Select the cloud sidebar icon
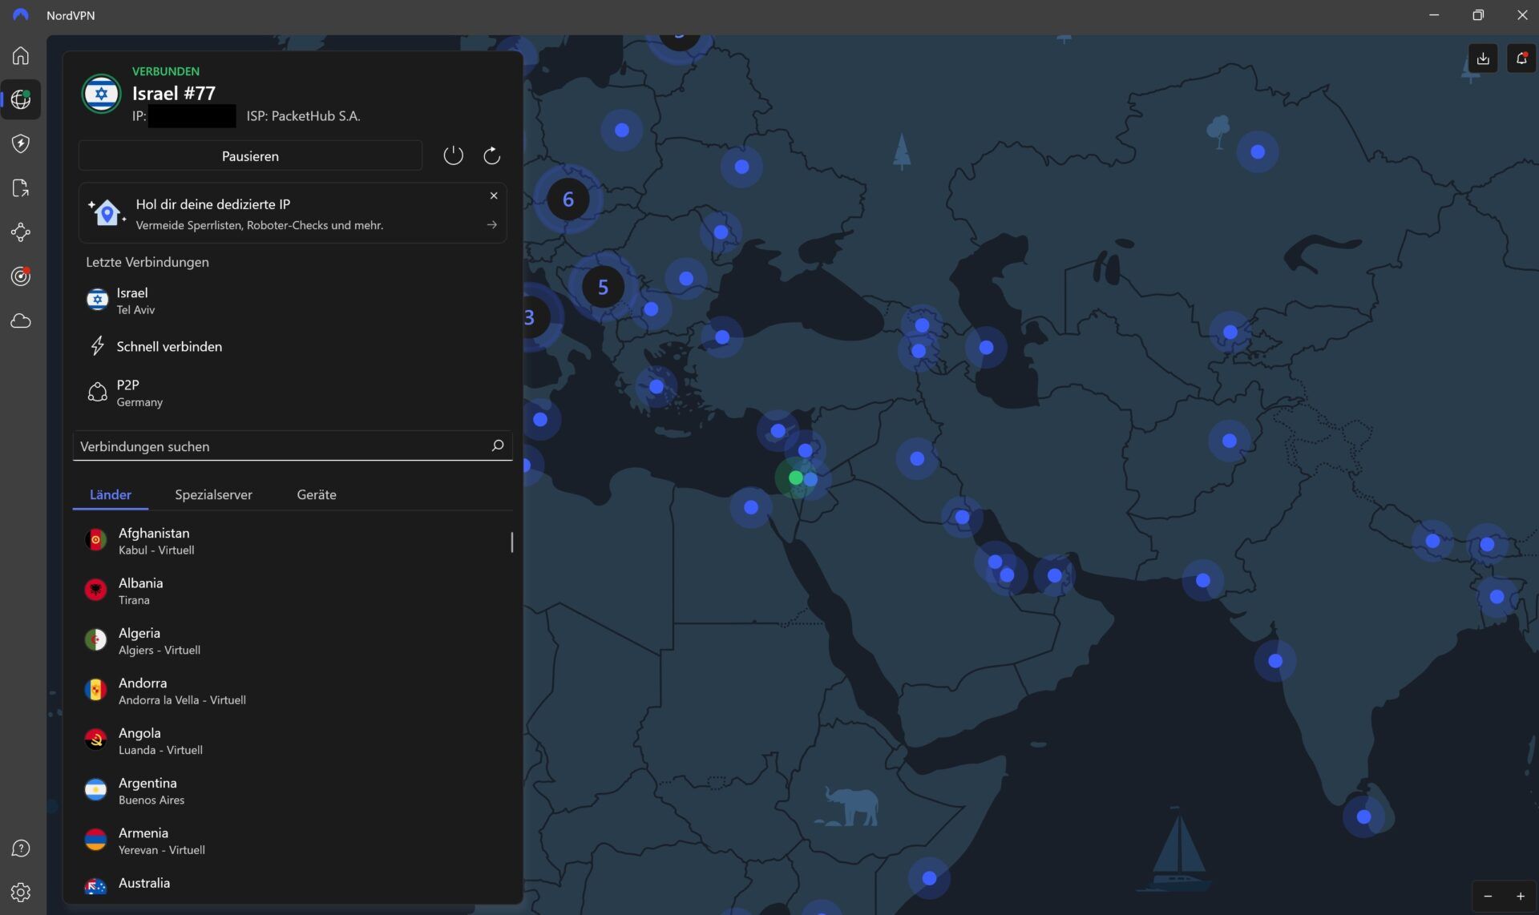This screenshot has height=915, width=1539. [x=20, y=320]
